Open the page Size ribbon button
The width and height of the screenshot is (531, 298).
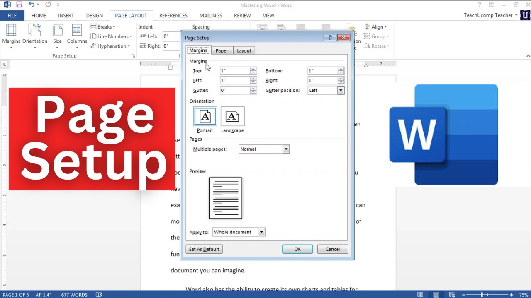[x=57, y=36]
